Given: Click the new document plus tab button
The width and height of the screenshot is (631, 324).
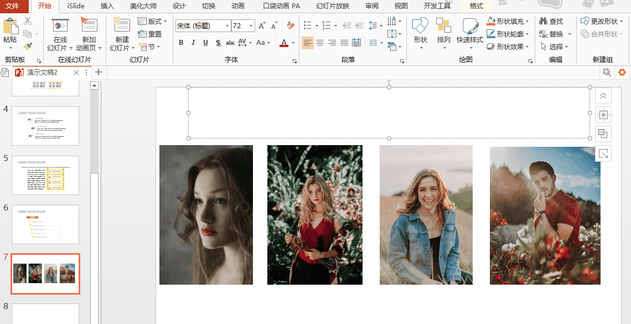Looking at the screenshot, I should tap(98, 73).
